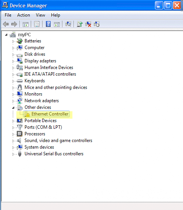Select Sound, video and game controllers
Image resolution: width=183 pixels, height=210 pixels.
[x=58, y=141]
